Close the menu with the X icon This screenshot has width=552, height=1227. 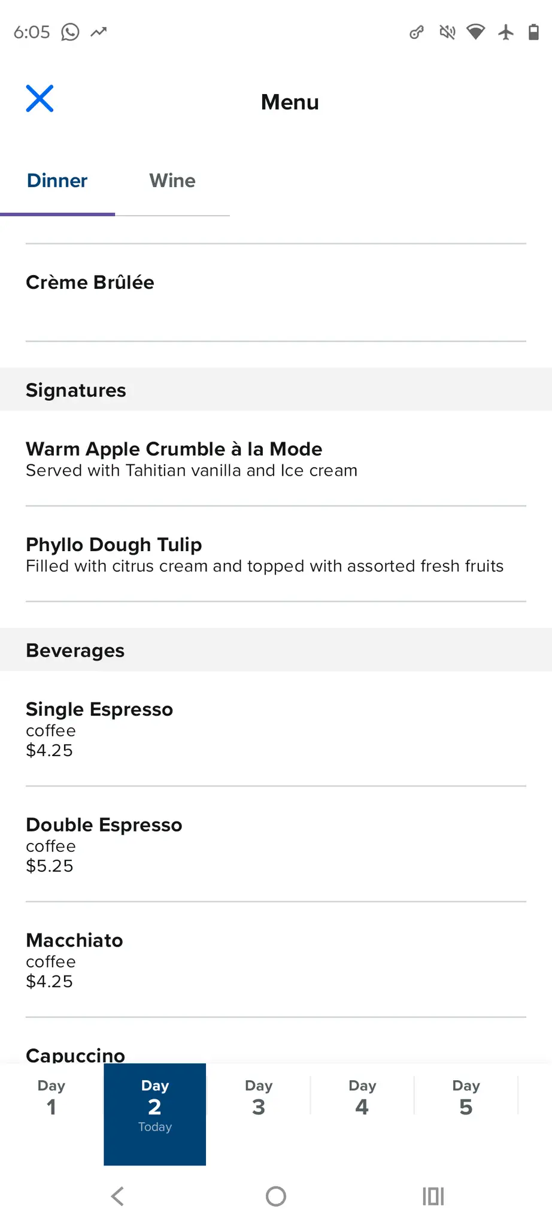coord(40,99)
